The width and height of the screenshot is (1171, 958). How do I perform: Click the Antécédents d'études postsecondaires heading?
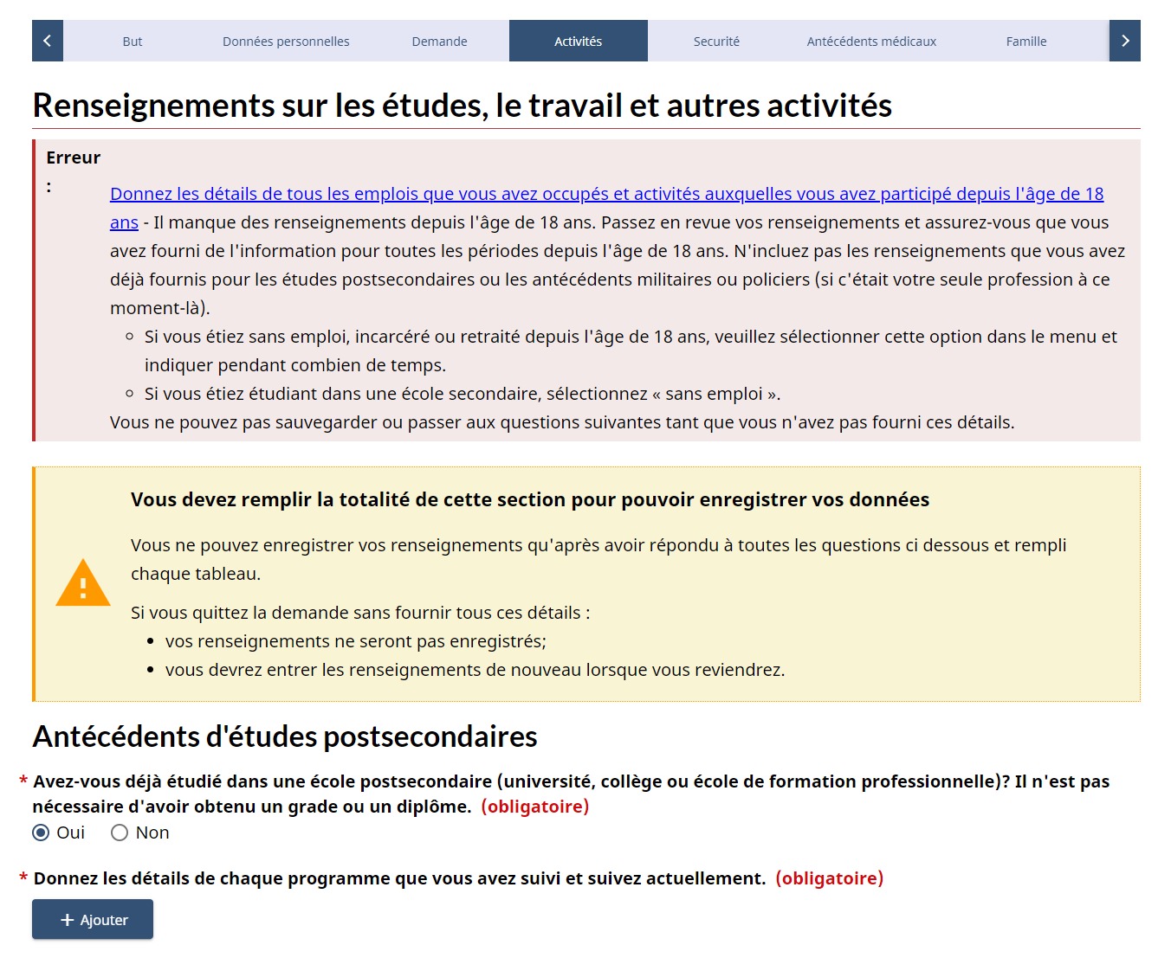tap(285, 736)
